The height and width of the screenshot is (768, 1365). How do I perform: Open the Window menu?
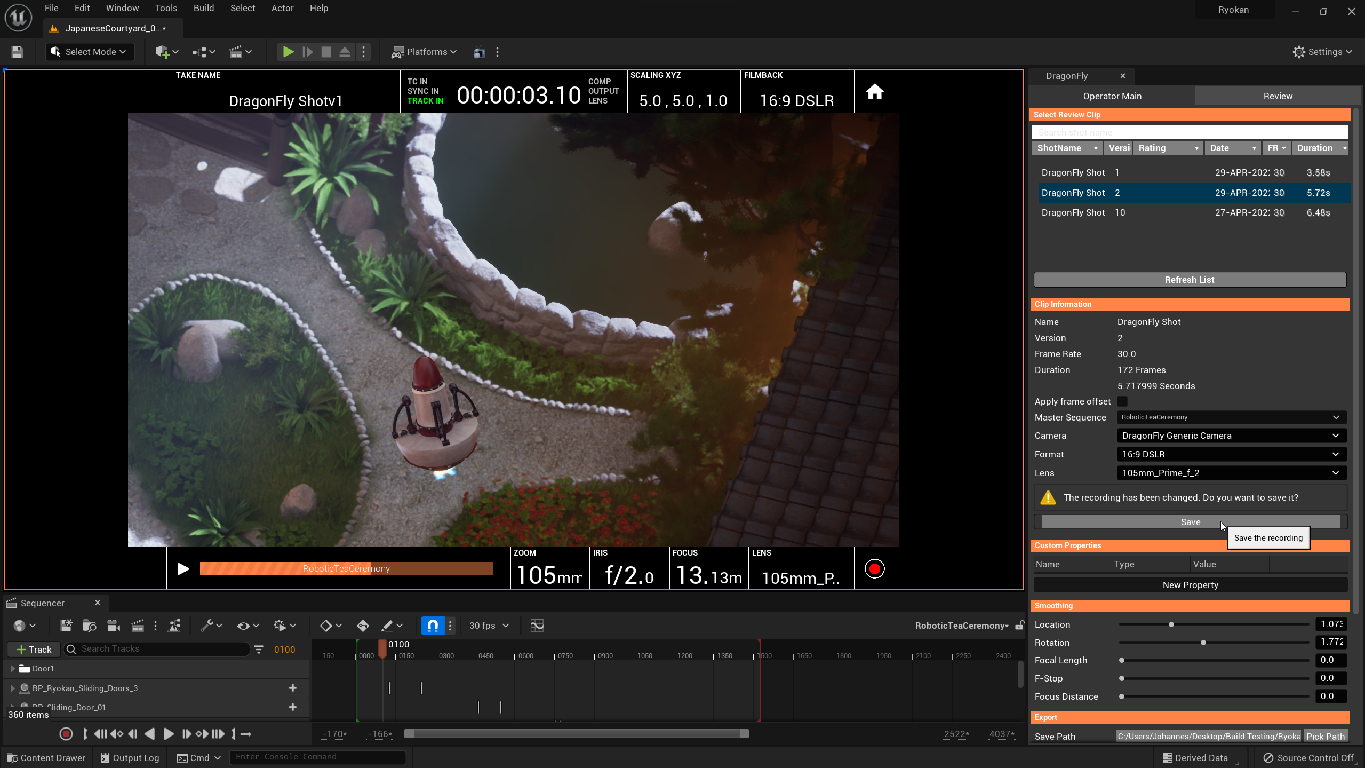(x=122, y=8)
